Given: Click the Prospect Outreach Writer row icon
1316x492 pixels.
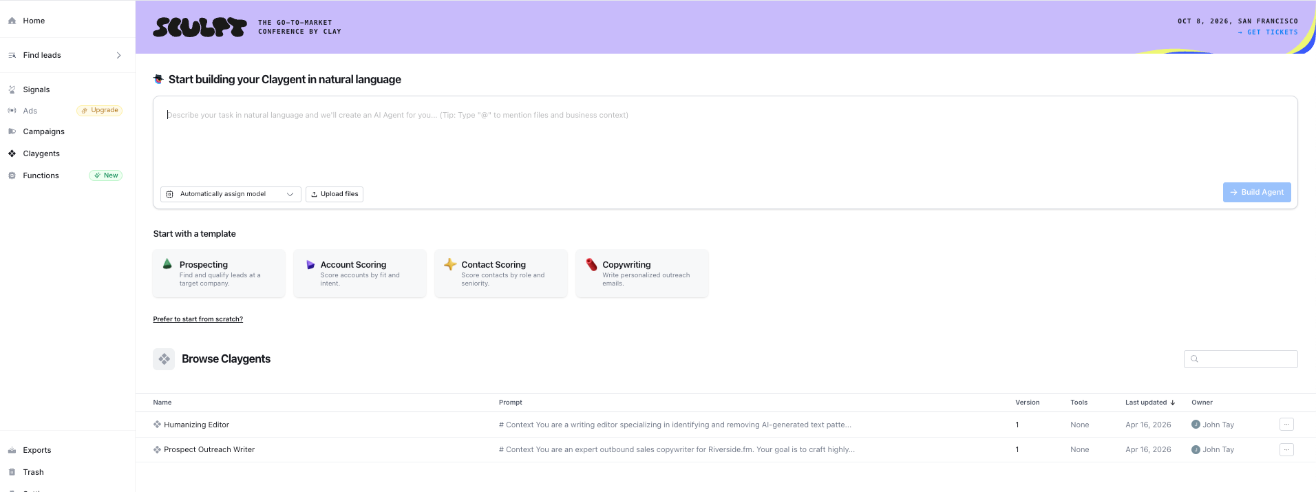Looking at the screenshot, I should [157, 449].
